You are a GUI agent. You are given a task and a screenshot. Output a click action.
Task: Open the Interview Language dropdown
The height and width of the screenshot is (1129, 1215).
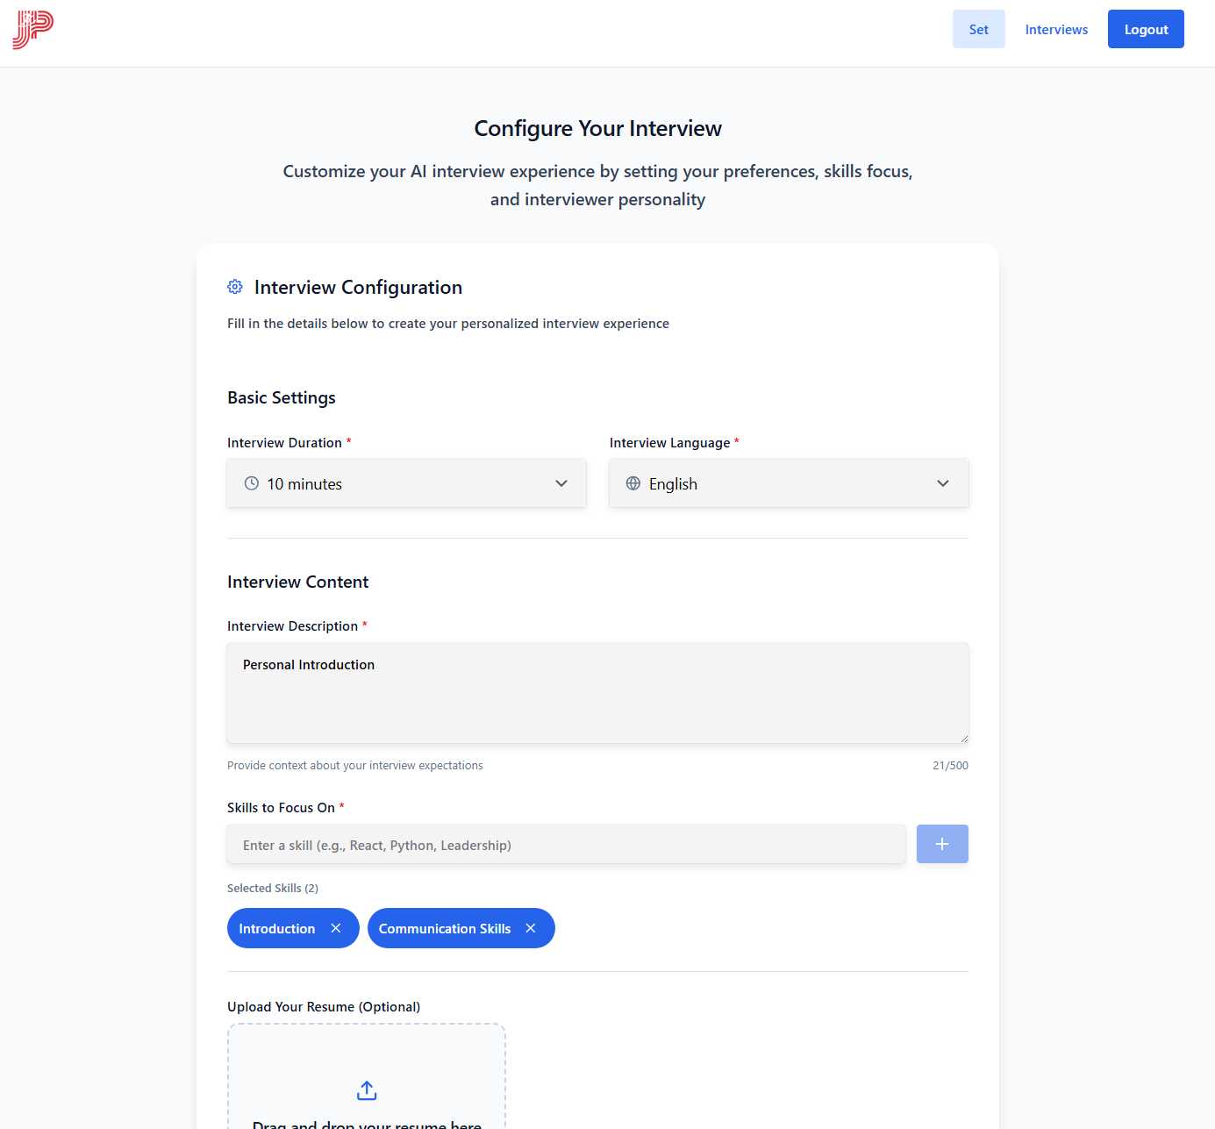point(788,483)
